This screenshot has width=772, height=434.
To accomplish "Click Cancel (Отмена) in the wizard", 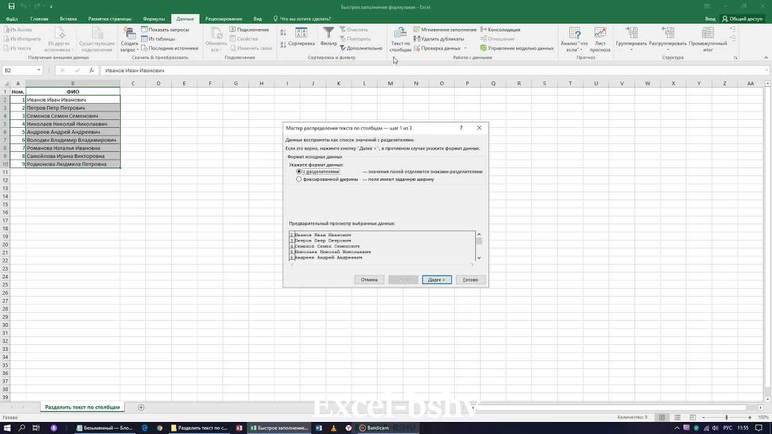I will 369,280.
